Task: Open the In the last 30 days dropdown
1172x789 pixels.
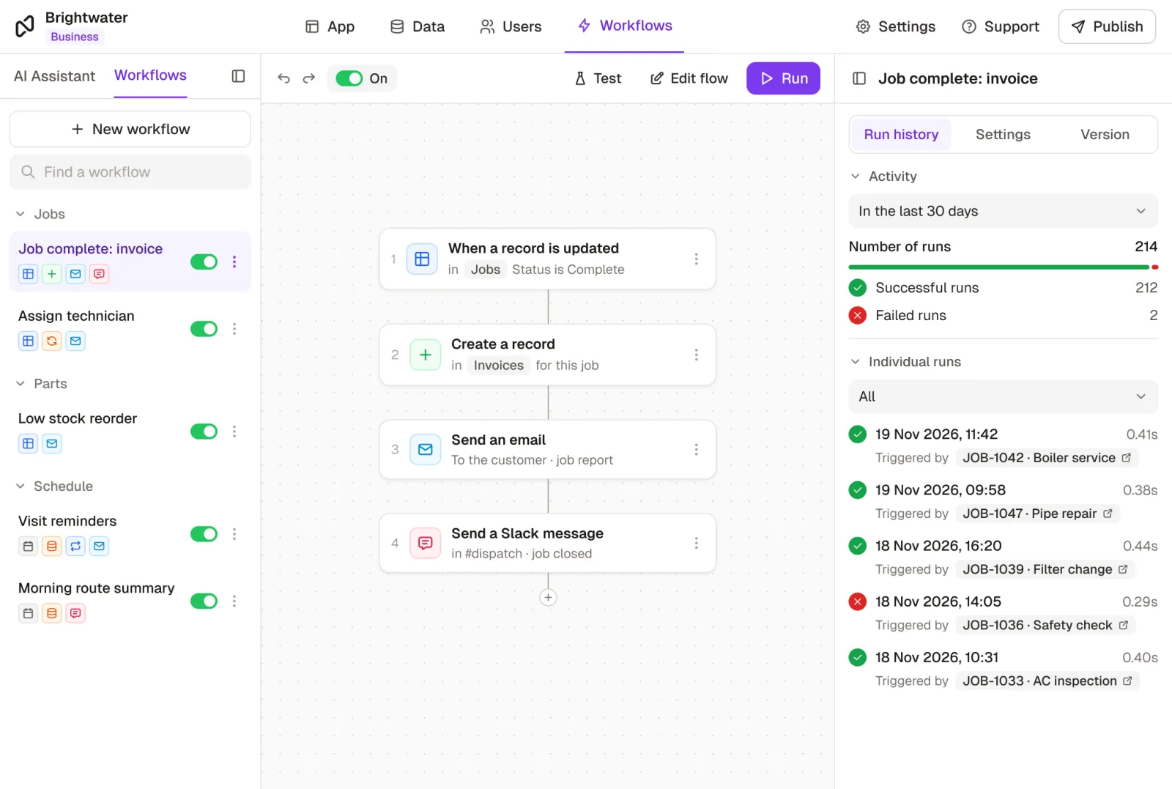Action: click(x=1003, y=211)
